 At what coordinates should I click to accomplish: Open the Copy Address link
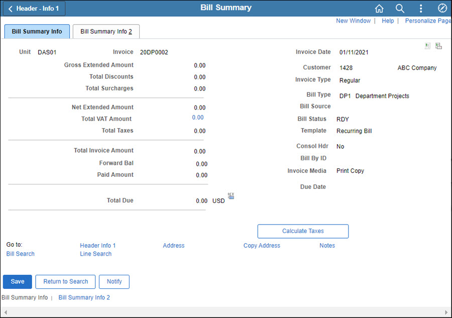coord(262,246)
